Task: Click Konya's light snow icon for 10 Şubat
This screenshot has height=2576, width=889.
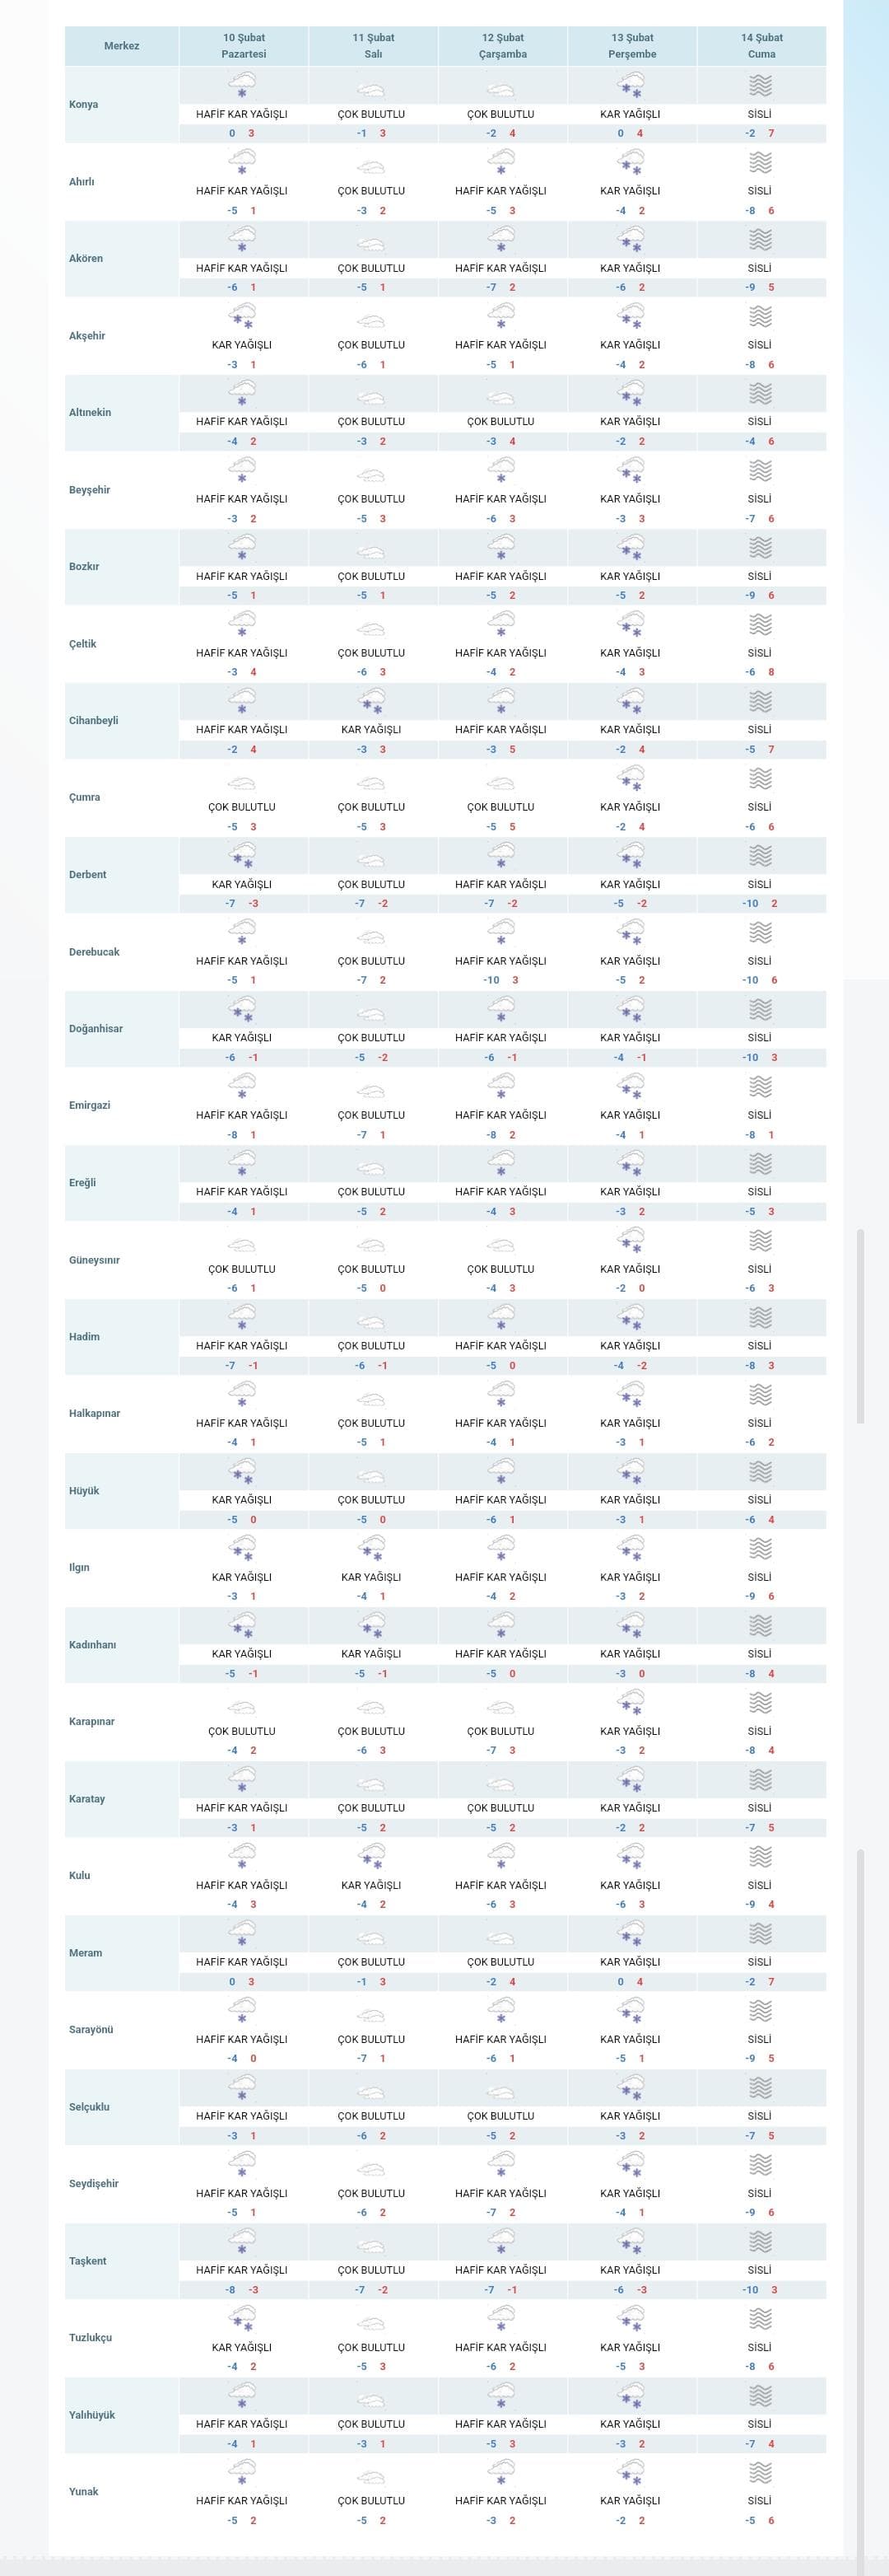Action: [x=242, y=85]
